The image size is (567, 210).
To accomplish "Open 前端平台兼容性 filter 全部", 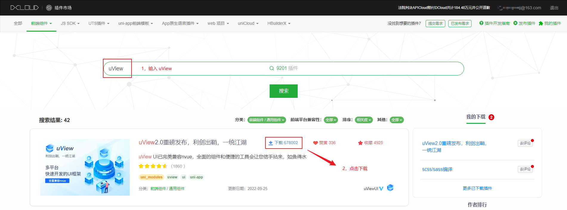I will [x=331, y=120].
